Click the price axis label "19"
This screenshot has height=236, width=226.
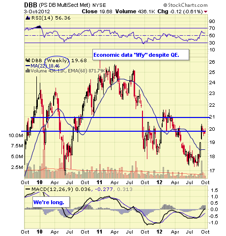pos(212,142)
